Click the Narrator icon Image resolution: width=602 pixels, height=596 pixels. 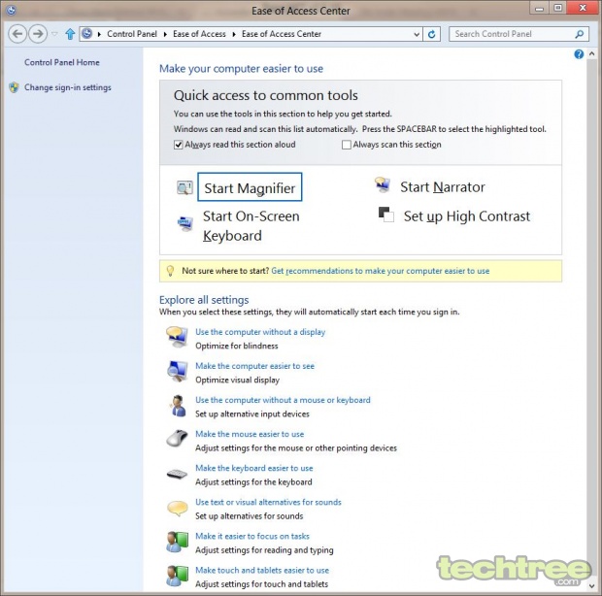(x=383, y=184)
